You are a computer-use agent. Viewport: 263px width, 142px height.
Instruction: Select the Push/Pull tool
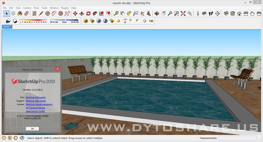click(82, 14)
